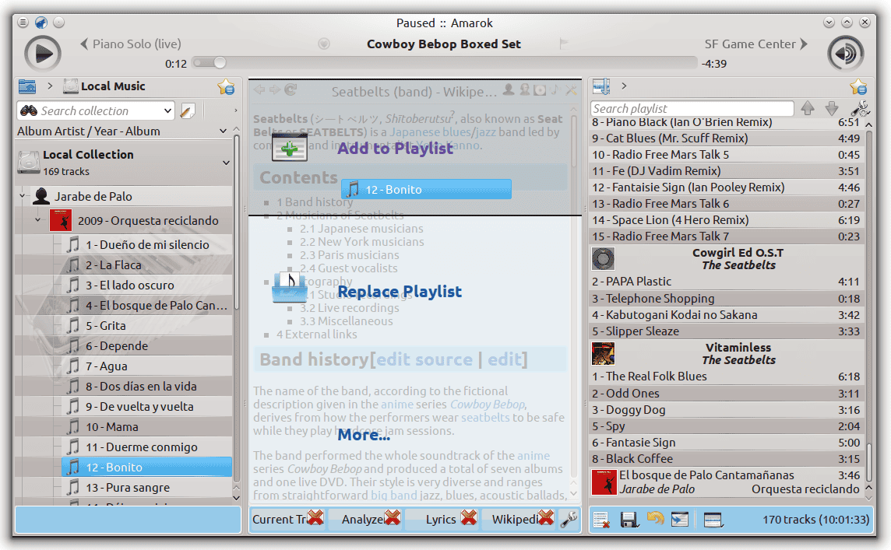The height and width of the screenshot is (550, 891).
Task: Expand the Local Collection chevron
Action: coord(226,163)
